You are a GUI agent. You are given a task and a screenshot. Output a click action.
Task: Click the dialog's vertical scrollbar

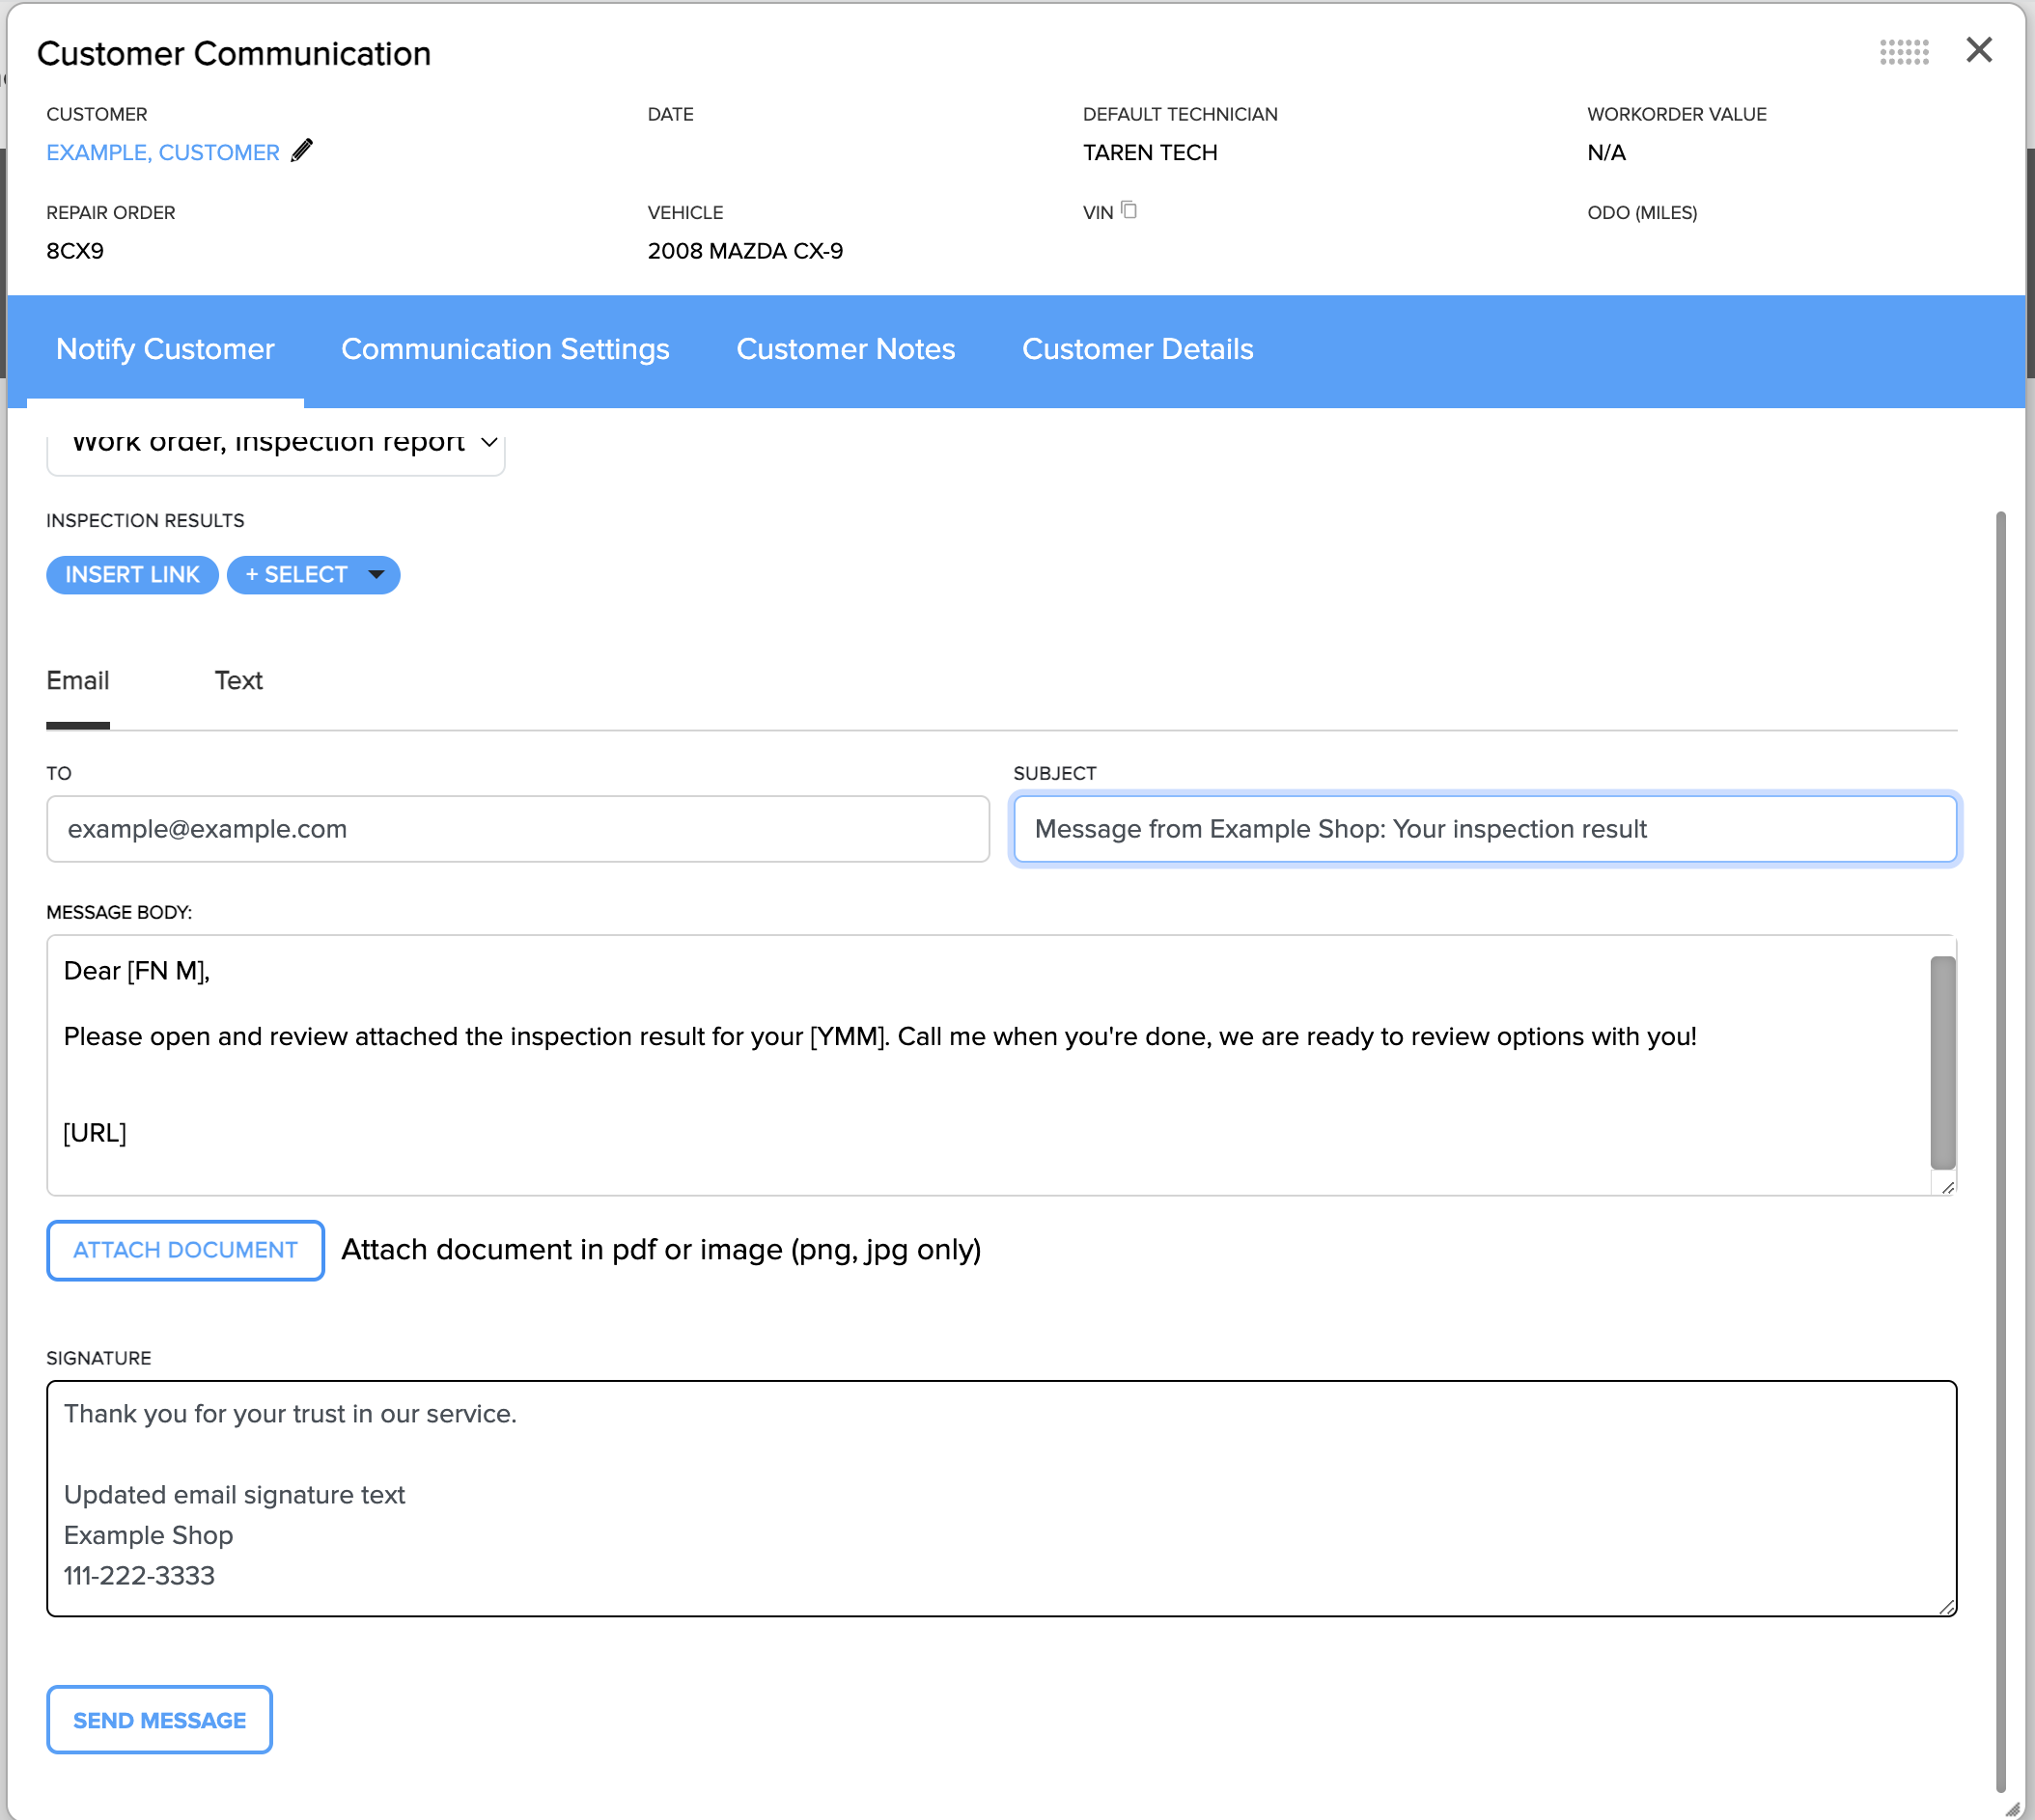[2000, 1150]
